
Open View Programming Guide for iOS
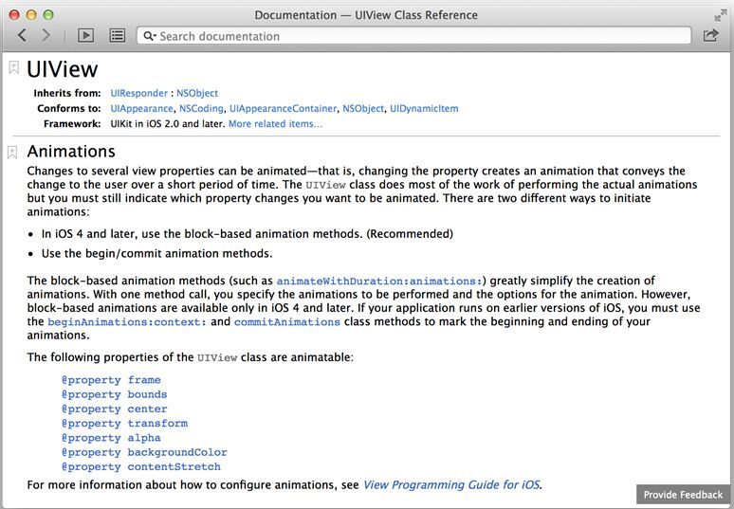click(x=451, y=484)
